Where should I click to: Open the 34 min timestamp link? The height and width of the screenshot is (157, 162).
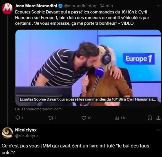[106, 6]
